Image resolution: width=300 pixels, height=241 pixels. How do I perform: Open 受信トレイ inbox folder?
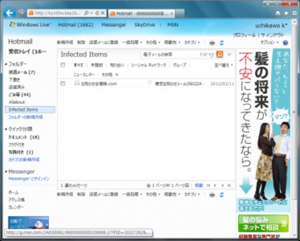(x=27, y=51)
